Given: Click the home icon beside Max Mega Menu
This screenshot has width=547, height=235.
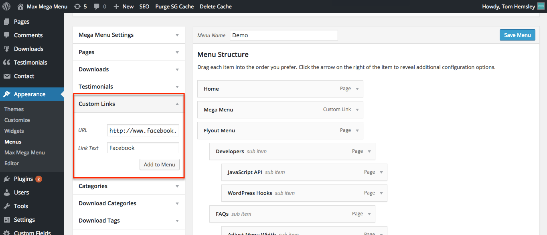Looking at the screenshot, I should coord(20,6).
